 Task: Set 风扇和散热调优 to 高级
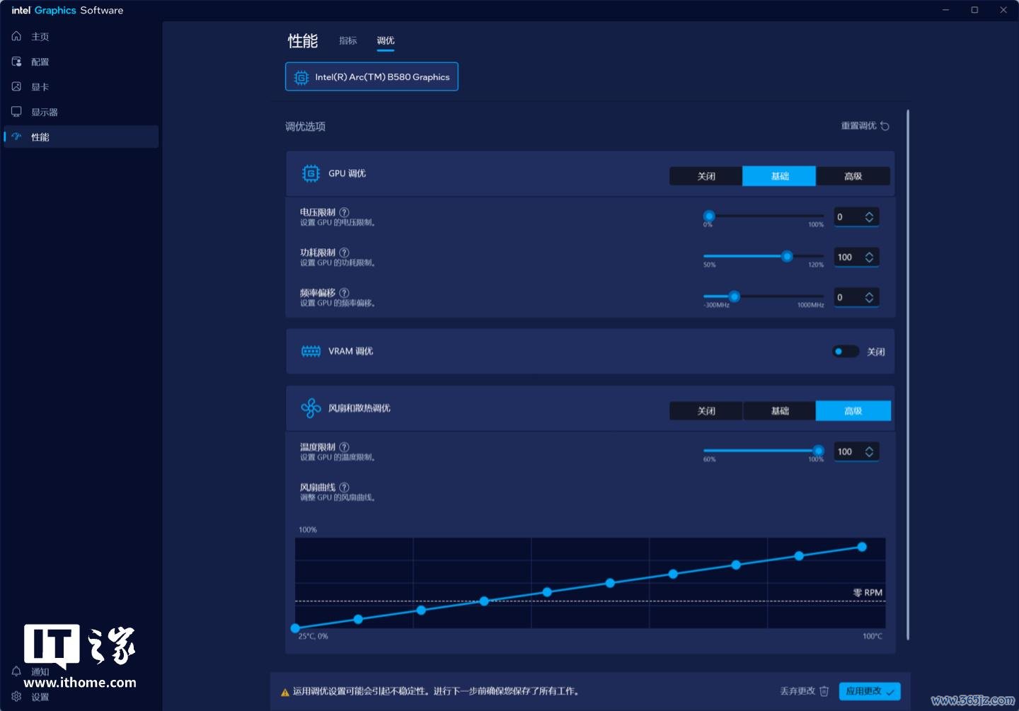(853, 411)
